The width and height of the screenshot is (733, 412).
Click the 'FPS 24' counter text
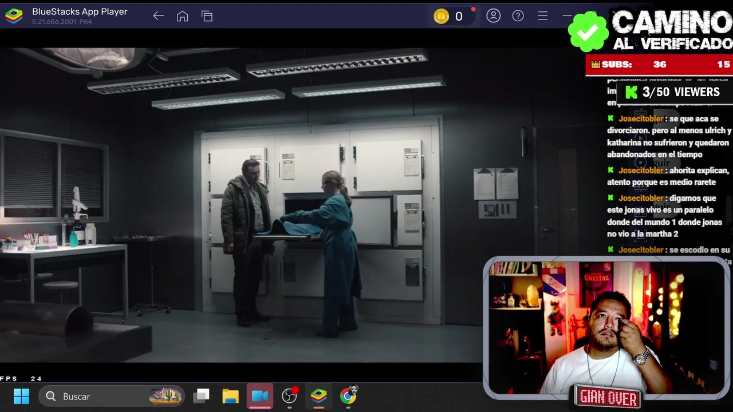coord(21,379)
